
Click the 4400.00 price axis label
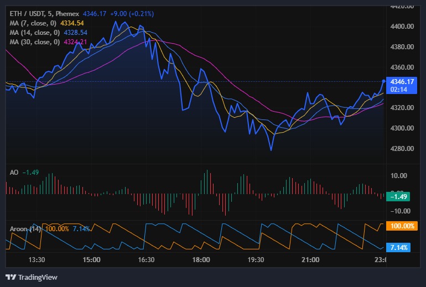402,27
